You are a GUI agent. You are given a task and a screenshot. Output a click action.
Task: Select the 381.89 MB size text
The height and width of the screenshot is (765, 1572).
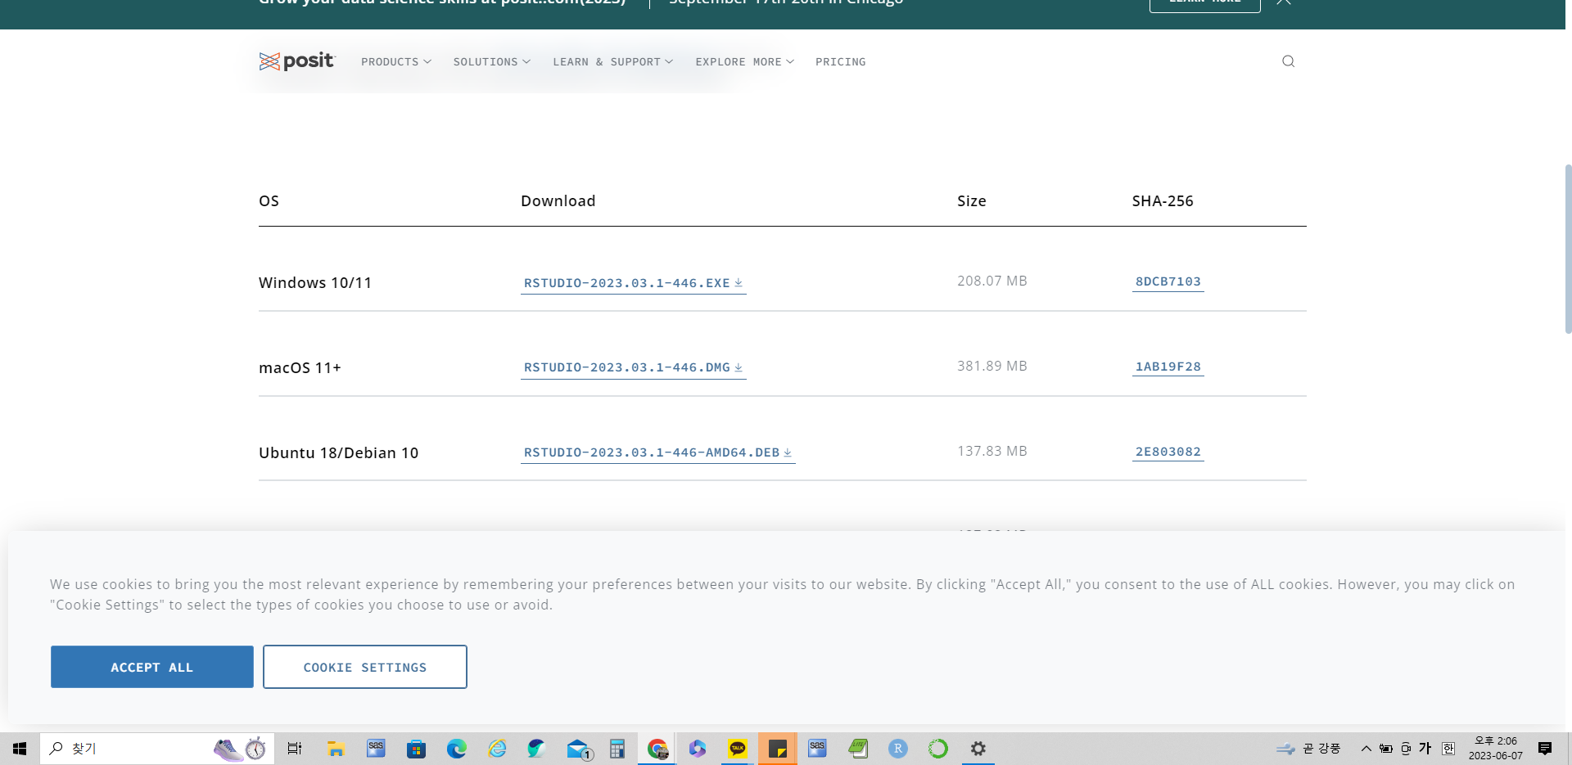click(x=992, y=366)
